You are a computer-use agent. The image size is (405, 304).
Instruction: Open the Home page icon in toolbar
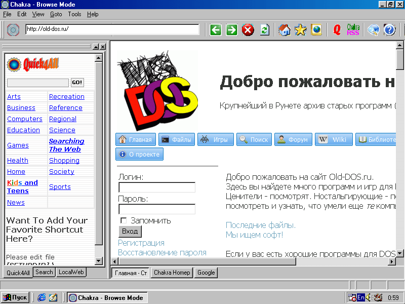point(285,30)
